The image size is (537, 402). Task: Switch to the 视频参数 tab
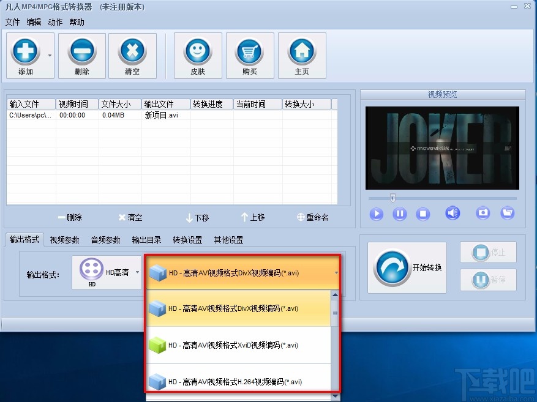point(64,240)
